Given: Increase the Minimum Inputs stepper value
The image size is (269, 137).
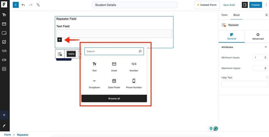Looking at the screenshot, I should 265,57.
